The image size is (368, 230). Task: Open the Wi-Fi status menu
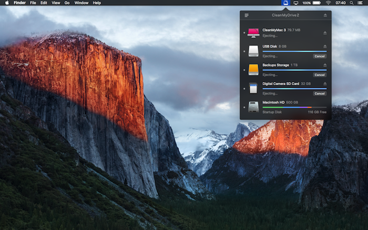(328, 3)
